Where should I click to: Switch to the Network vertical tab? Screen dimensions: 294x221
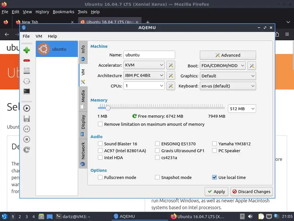tap(83, 154)
